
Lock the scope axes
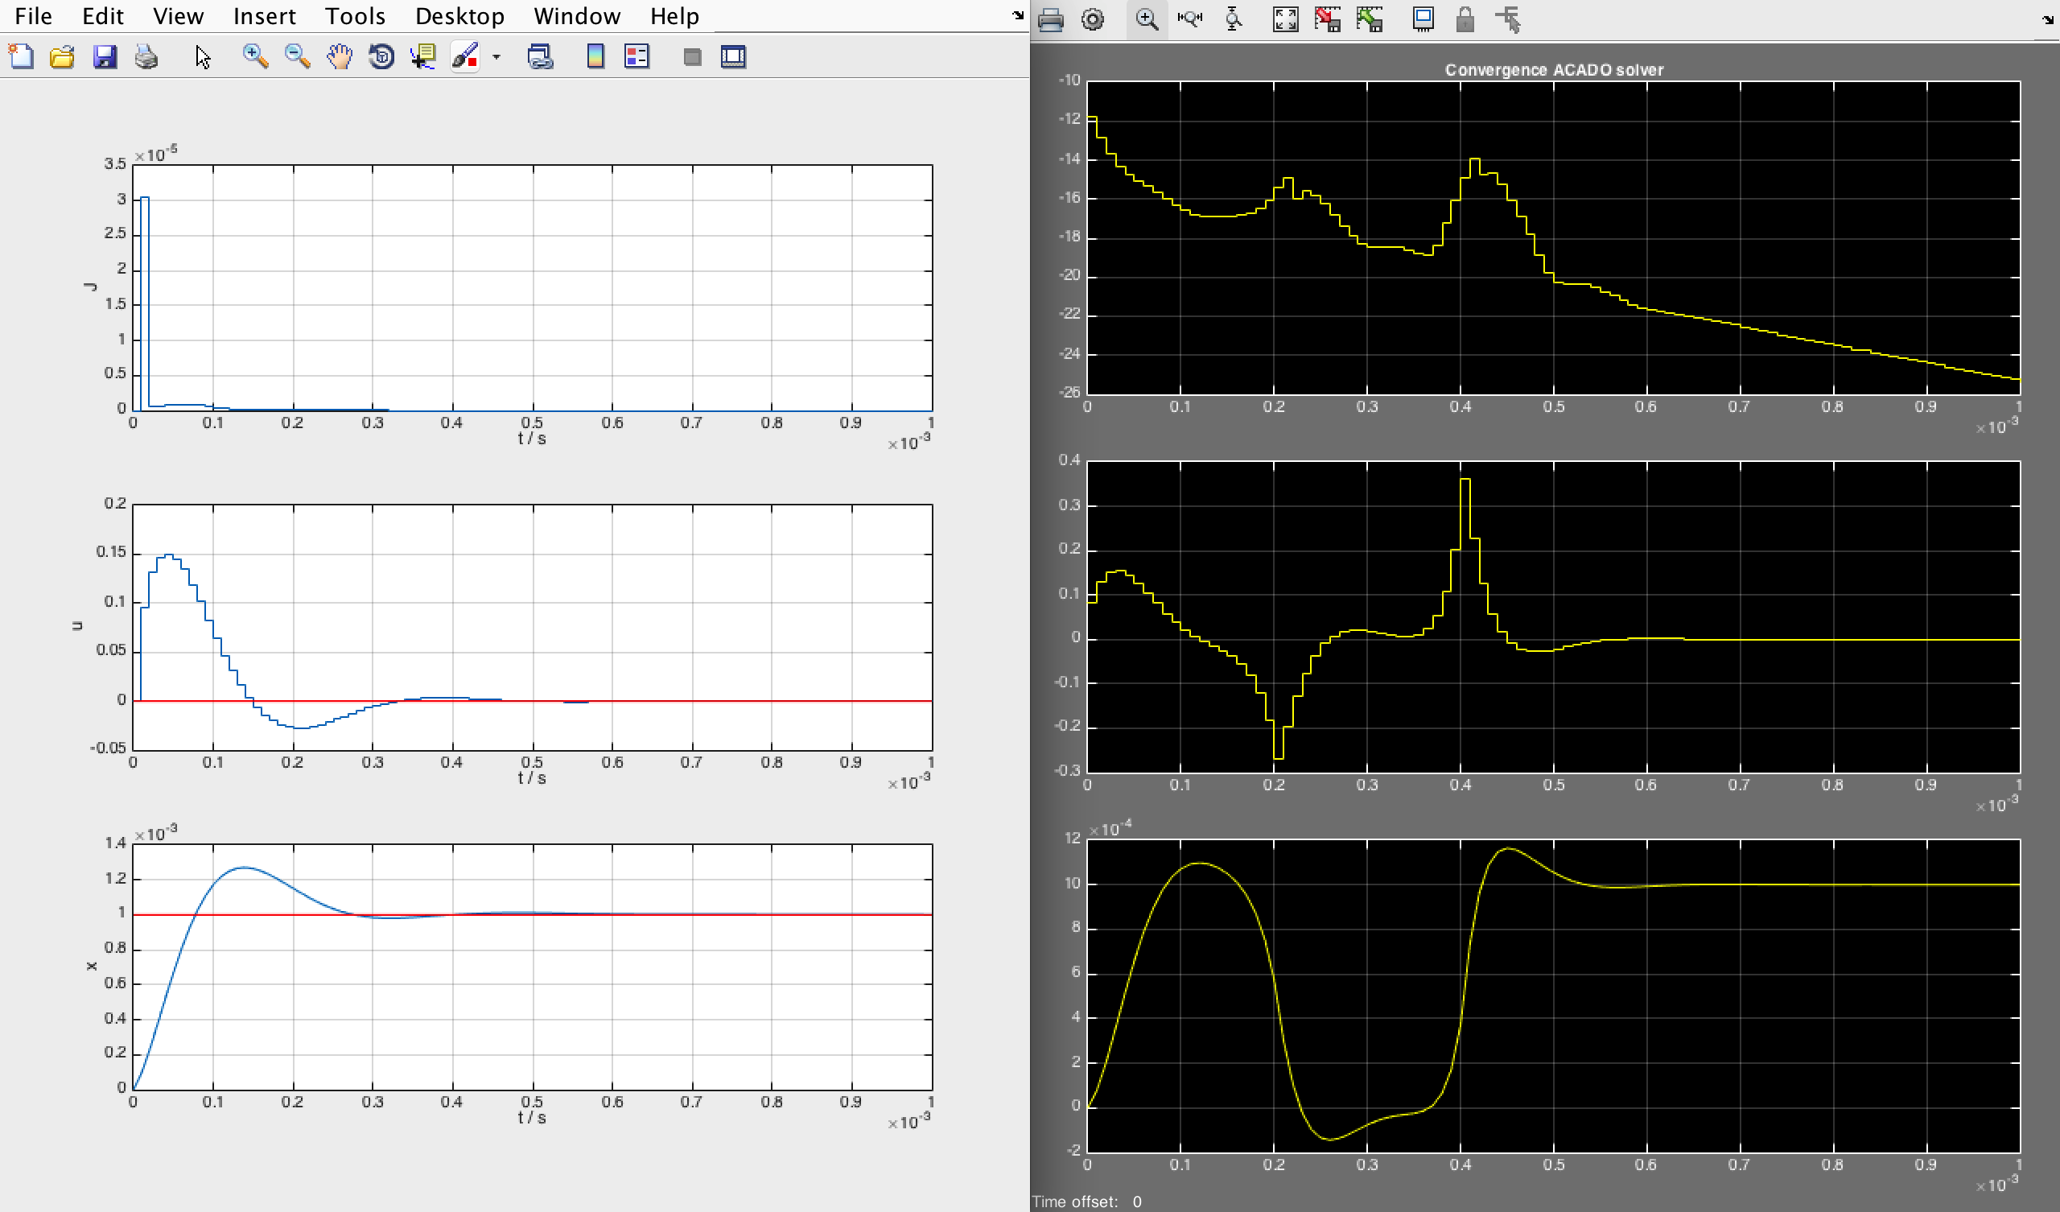coord(1465,19)
